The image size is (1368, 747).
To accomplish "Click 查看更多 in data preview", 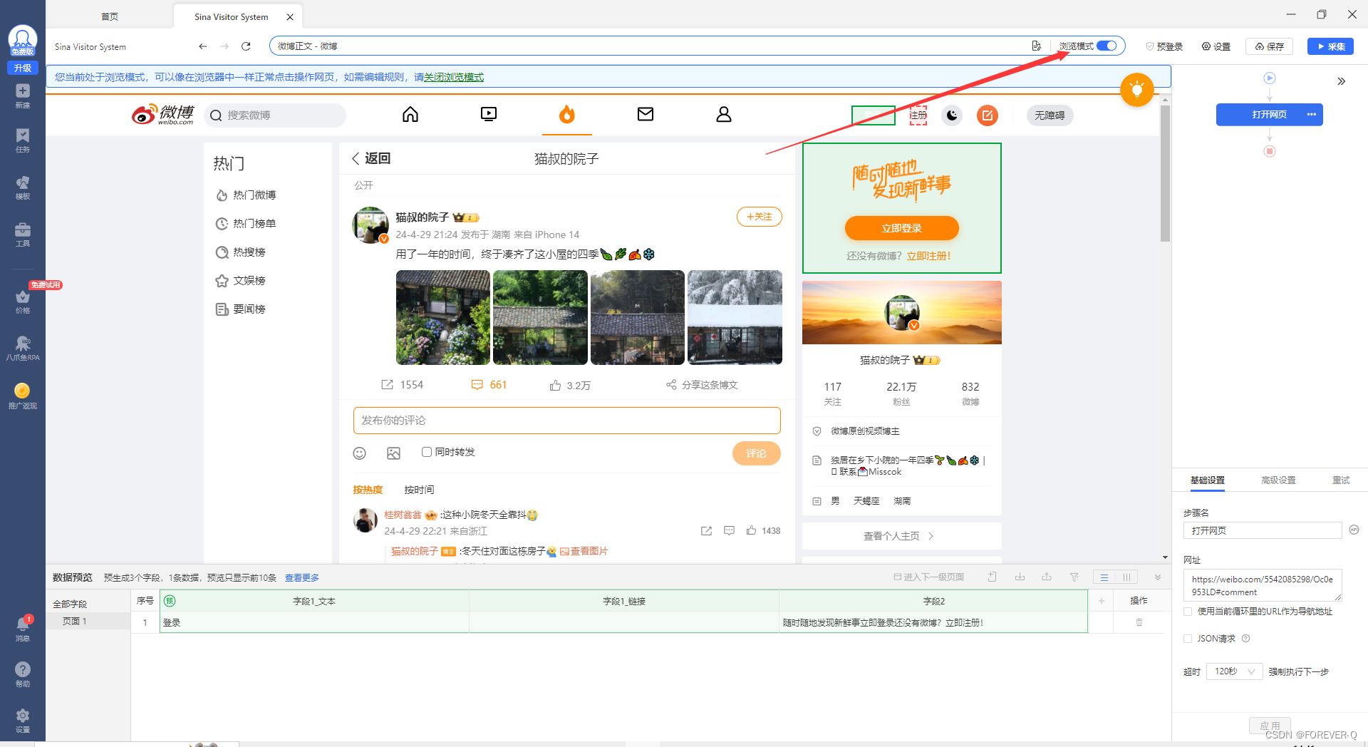I will tap(302, 577).
